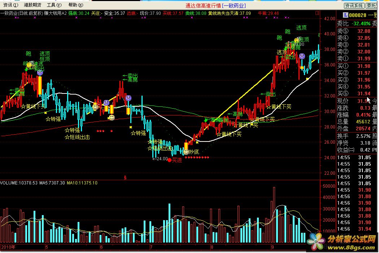Click the 抄底 smiley face marker
379x253 pixels.
coord(186,152)
